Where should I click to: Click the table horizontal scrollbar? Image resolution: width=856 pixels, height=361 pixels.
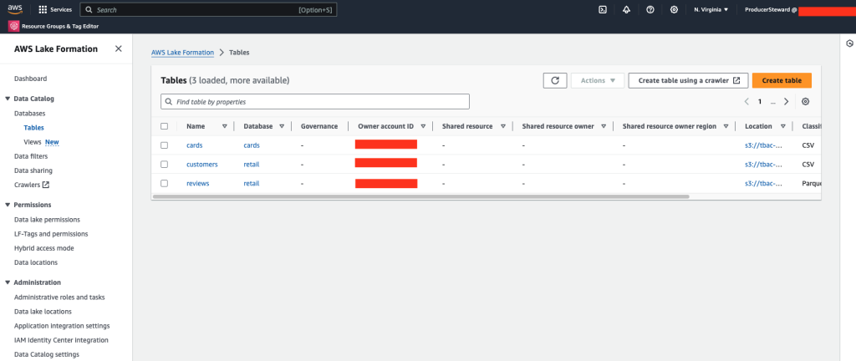click(421, 196)
